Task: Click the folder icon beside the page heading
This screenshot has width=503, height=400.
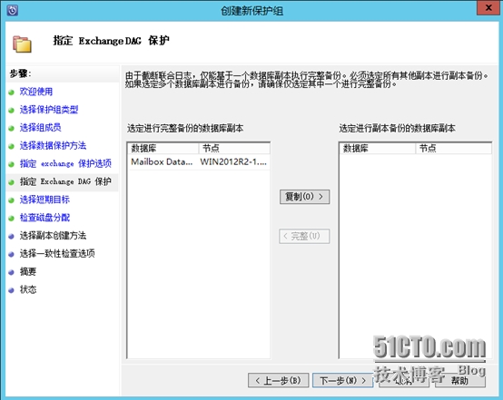Action: (x=22, y=44)
